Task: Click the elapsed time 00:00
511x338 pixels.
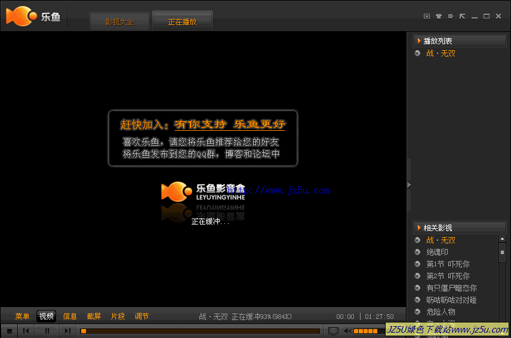Action: click(x=345, y=317)
